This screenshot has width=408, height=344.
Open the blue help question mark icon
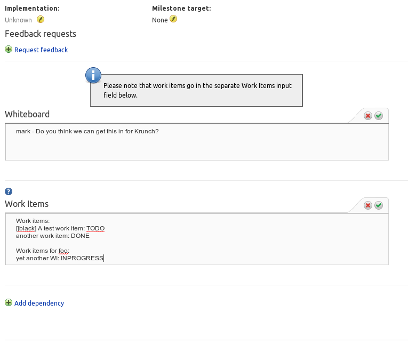[x=9, y=191]
